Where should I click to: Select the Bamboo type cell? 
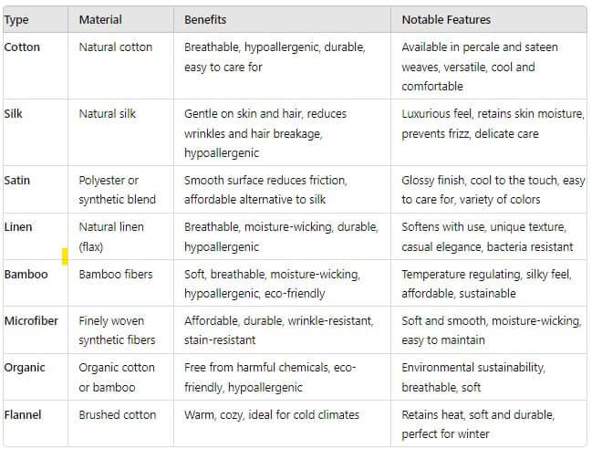click(26, 274)
